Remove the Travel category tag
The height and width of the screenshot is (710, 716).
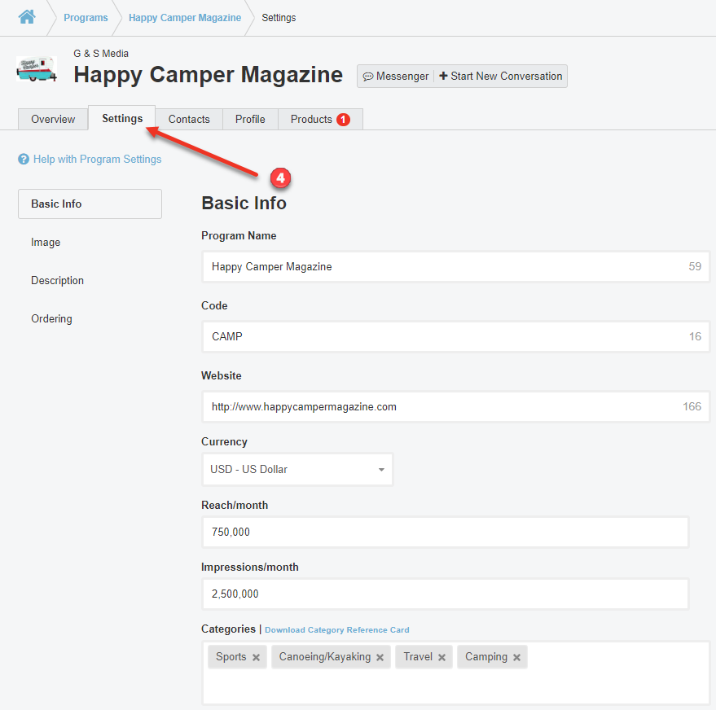pos(441,658)
